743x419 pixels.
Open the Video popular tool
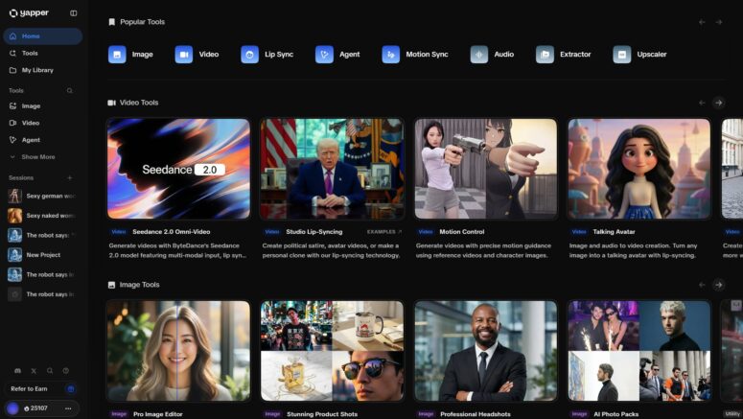coord(197,55)
